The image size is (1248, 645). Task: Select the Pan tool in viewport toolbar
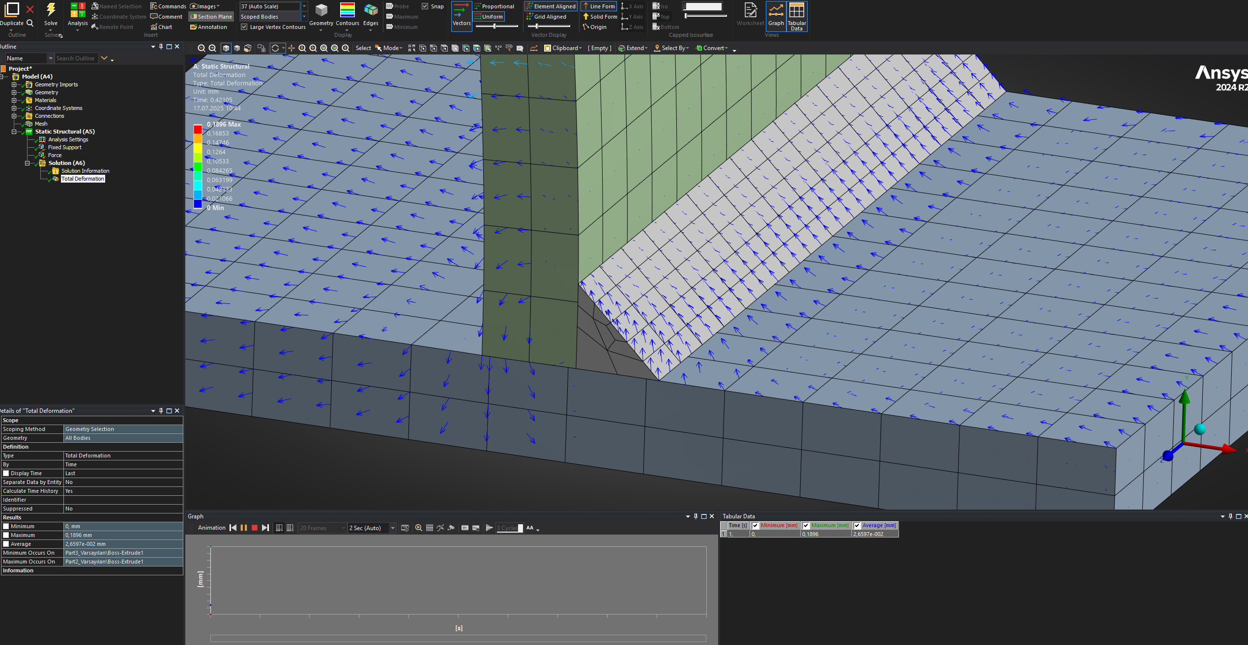[x=291, y=48]
